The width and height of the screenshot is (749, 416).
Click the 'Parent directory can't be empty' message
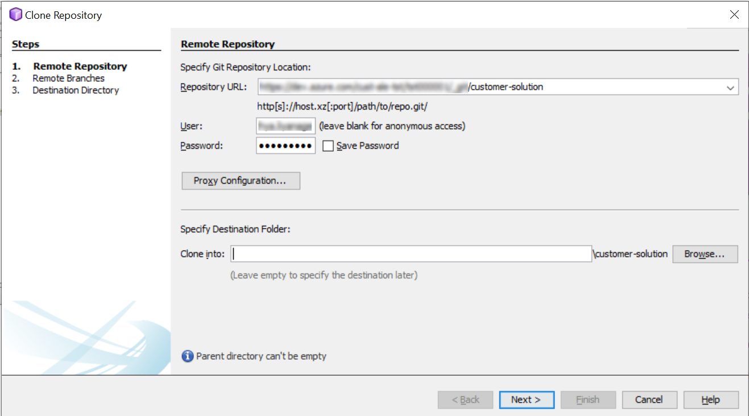[261, 356]
